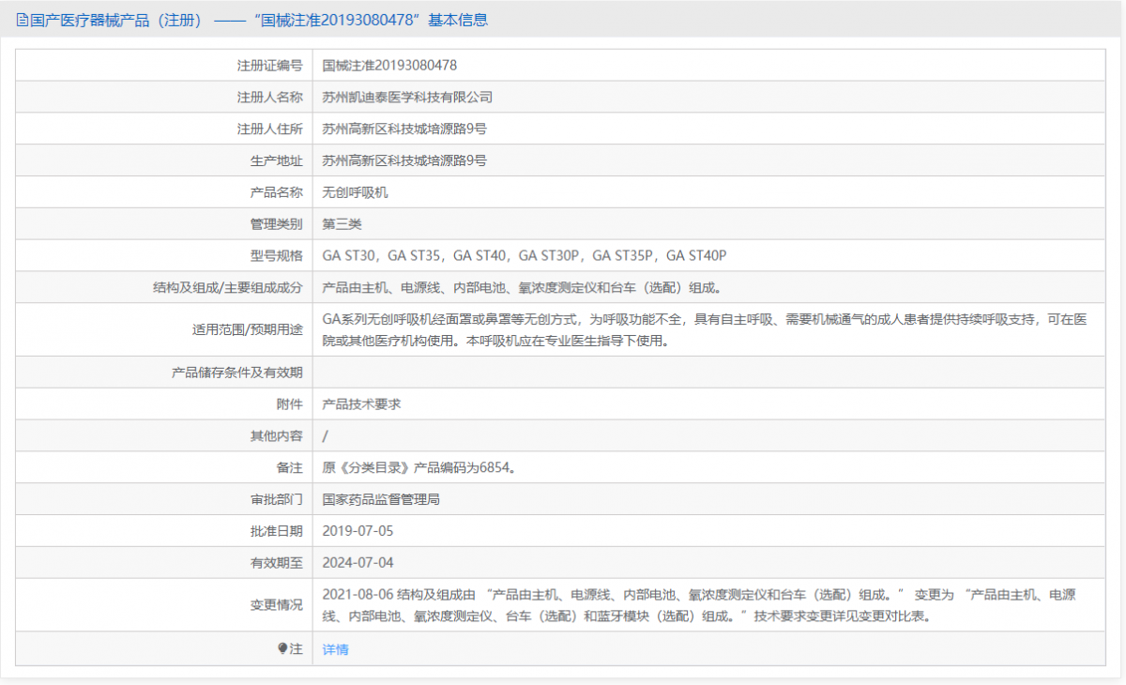Open the 详情 link
The image size is (1126, 685).
(335, 649)
